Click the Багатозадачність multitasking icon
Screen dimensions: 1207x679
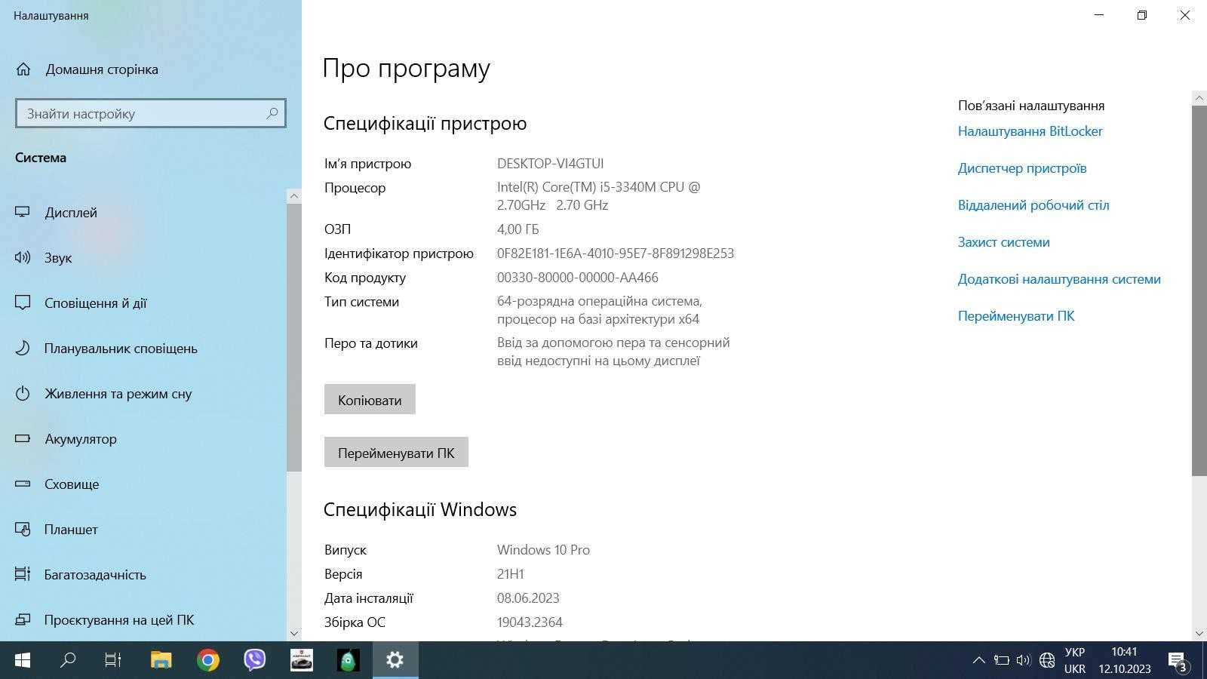(23, 574)
